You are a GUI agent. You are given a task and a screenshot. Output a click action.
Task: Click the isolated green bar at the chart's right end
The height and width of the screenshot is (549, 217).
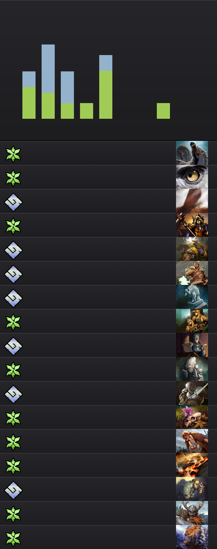tap(163, 111)
